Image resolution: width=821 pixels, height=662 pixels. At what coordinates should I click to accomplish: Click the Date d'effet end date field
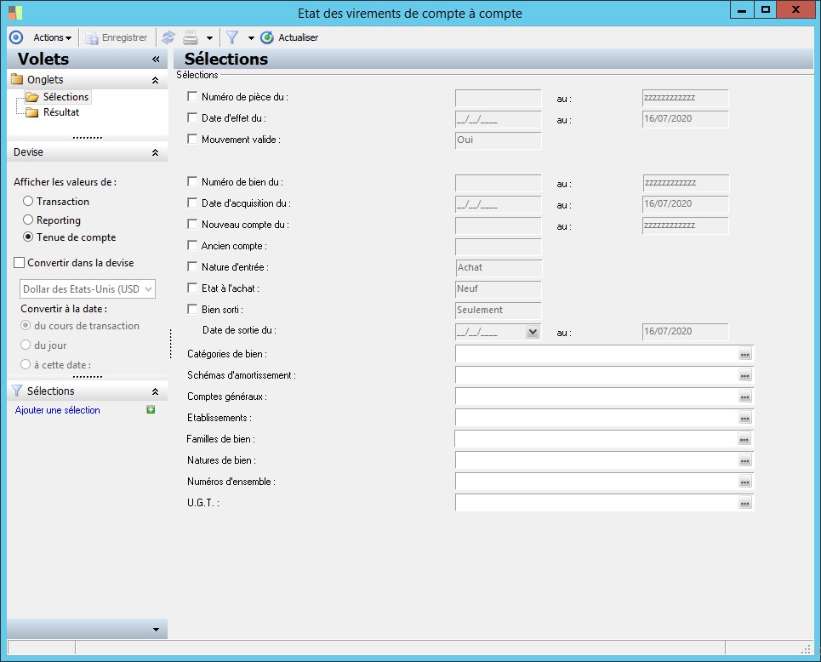[685, 119]
